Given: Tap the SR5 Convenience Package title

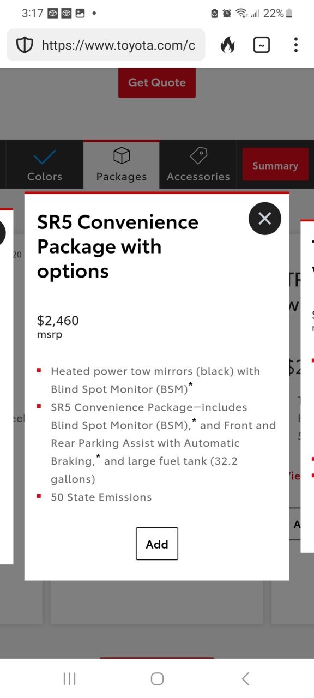Looking at the screenshot, I should click(118, 246).
